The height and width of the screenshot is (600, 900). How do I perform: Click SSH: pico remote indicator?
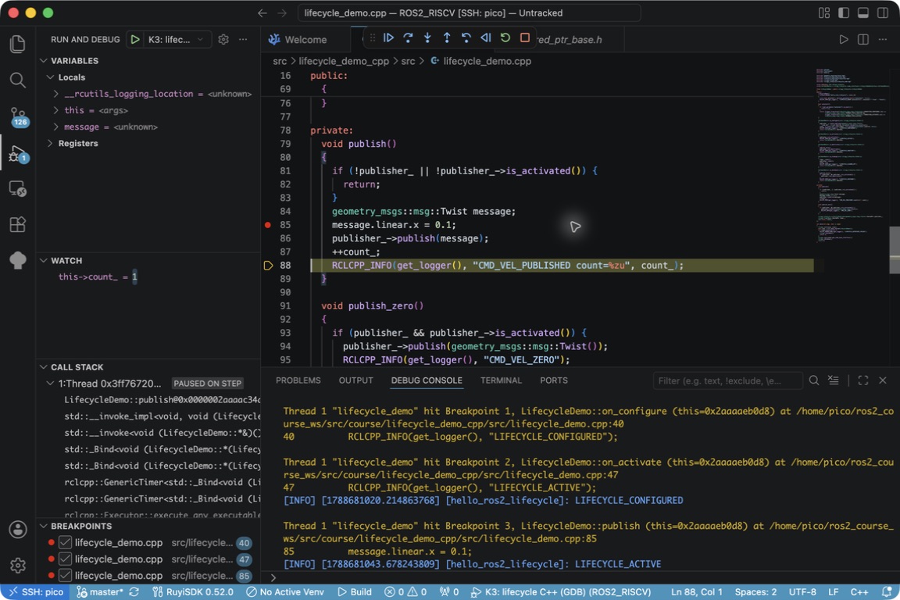(x=36, y=591)
